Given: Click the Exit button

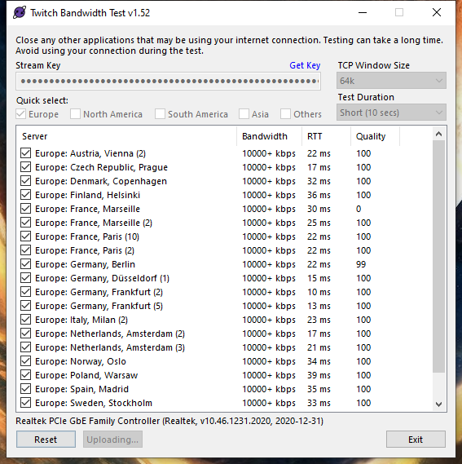Looking at the screenshot, I should tap(416, 440).
